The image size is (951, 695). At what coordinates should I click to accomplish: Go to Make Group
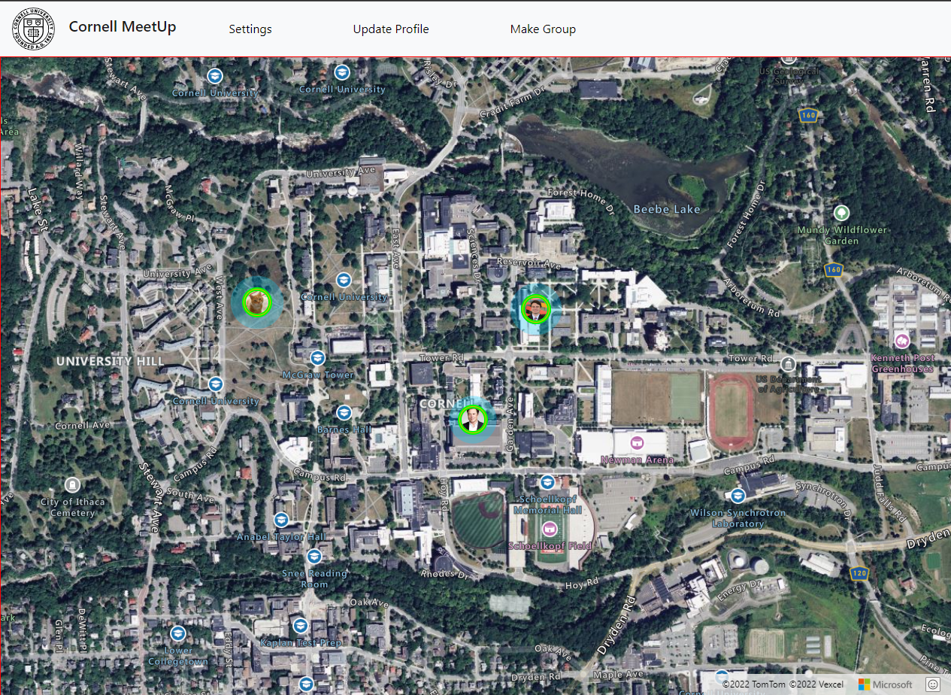(543, 29)
